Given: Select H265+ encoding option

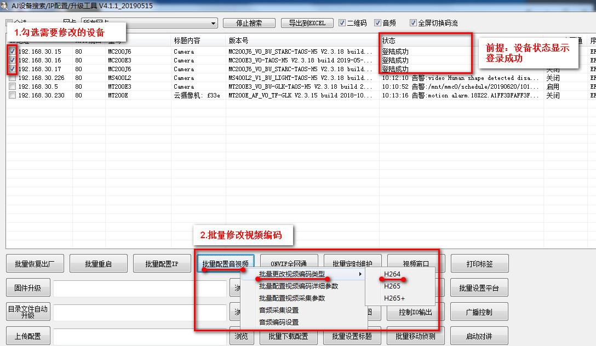Looking at the screenshot, I should 394,298.
